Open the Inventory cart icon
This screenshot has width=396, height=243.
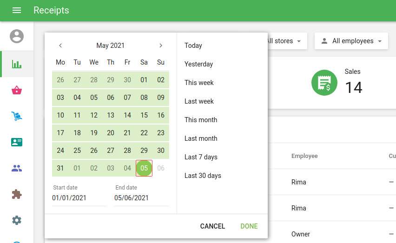tap(17, 116)
